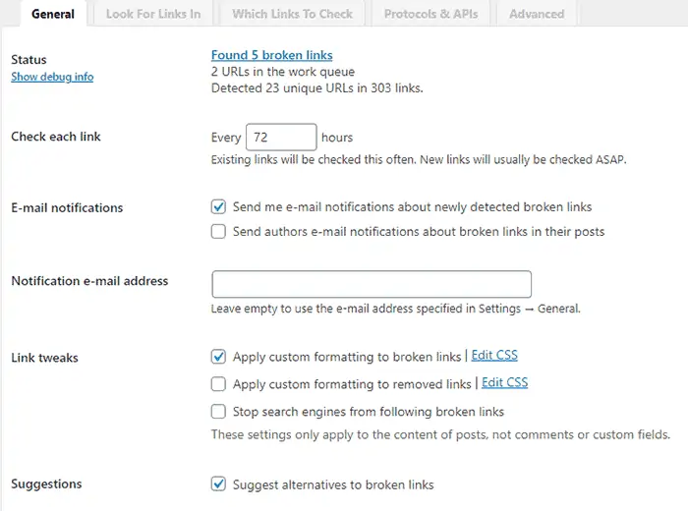Open Edit CSS for removed links formatting
The width and height of the screenshot is (688, 511).
[x=504, y=383]
